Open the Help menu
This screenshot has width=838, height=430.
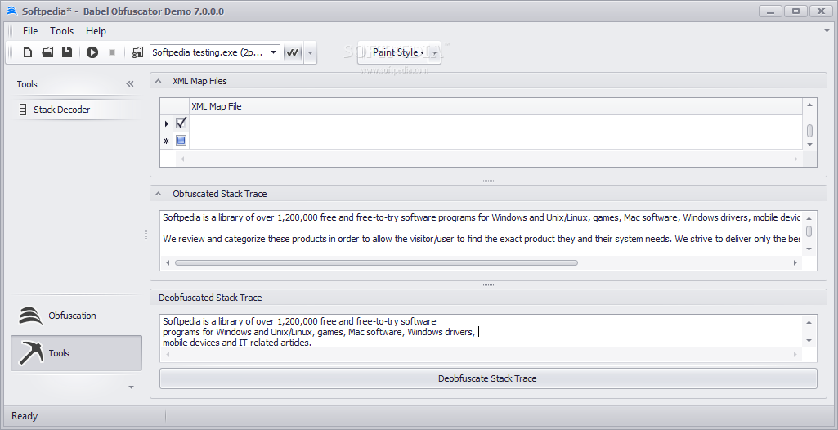(96, 31)
